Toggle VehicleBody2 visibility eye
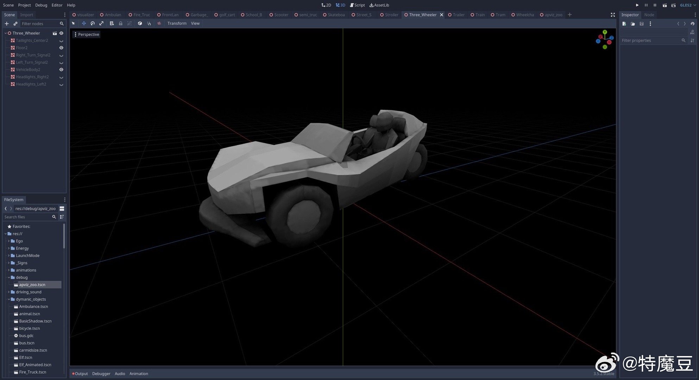This screenshot has height=380, width=699. 61,70
